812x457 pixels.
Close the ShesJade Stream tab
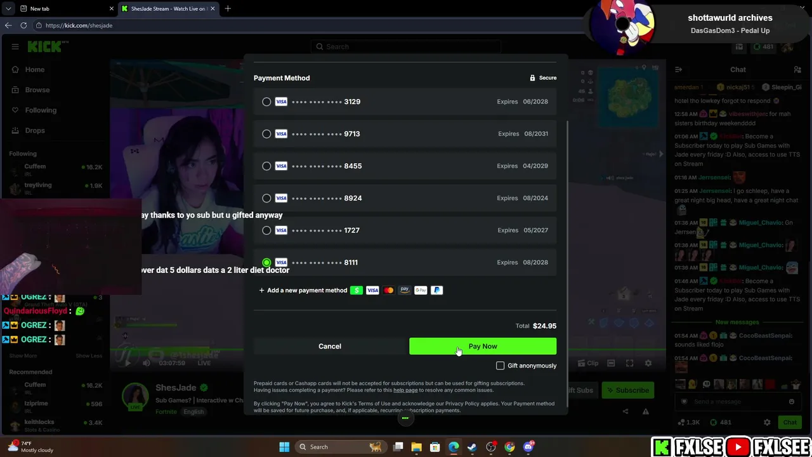pyautogui.click(x=213, y=9)
